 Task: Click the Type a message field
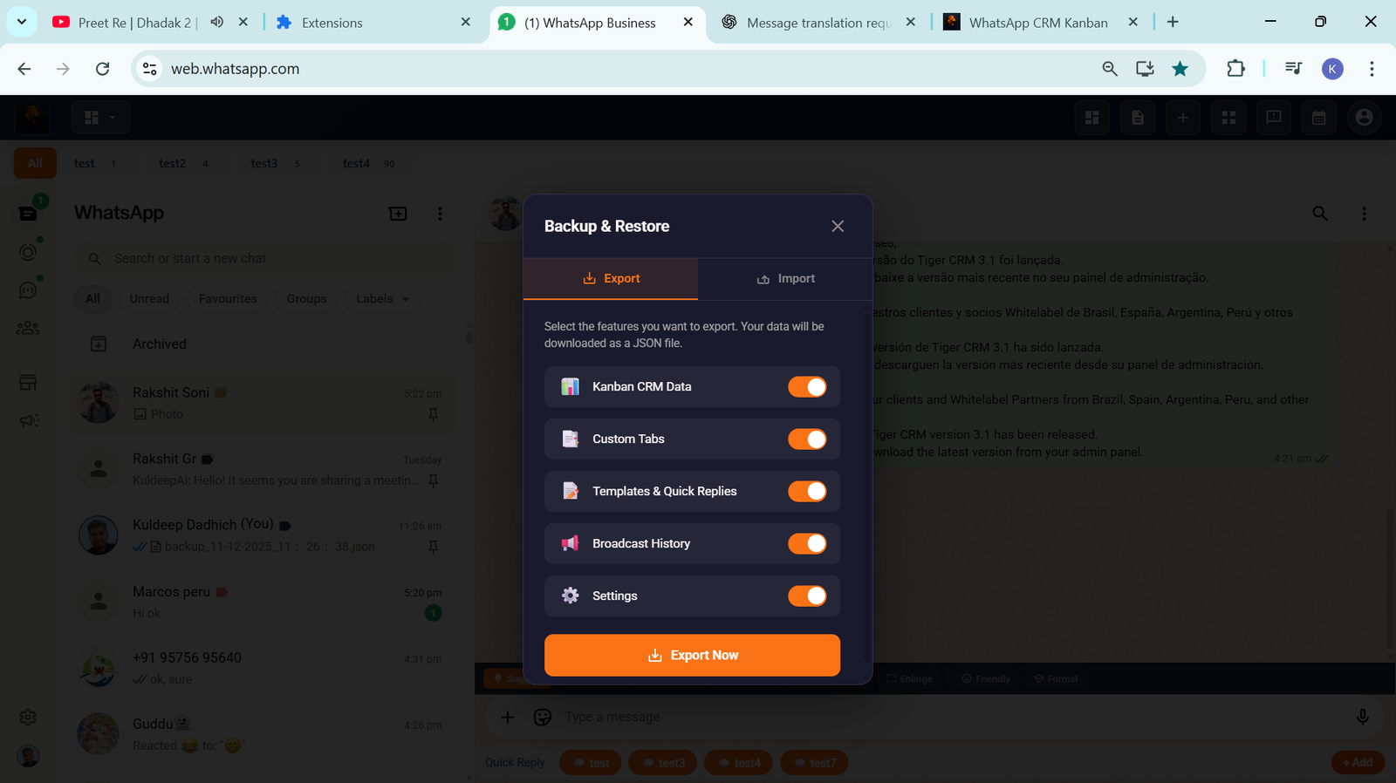pyautogui.click(x=951, y=717)
